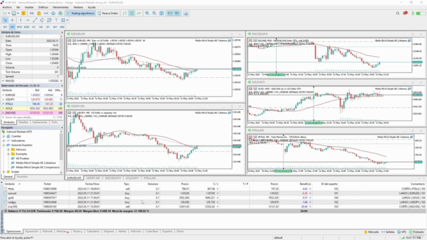Expand Cuentas in the Navegador tree
The height and width of the screenshot is (240, 427).
pos(4,136)
